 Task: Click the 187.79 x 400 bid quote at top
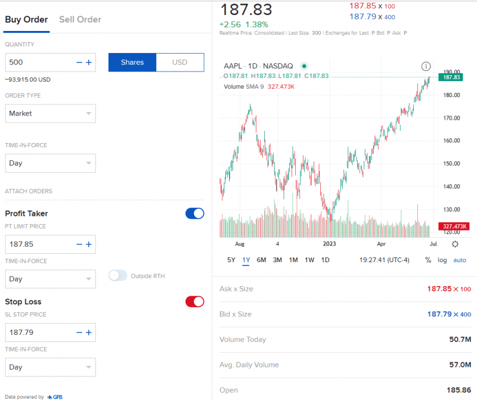click(x=372, y=17)
